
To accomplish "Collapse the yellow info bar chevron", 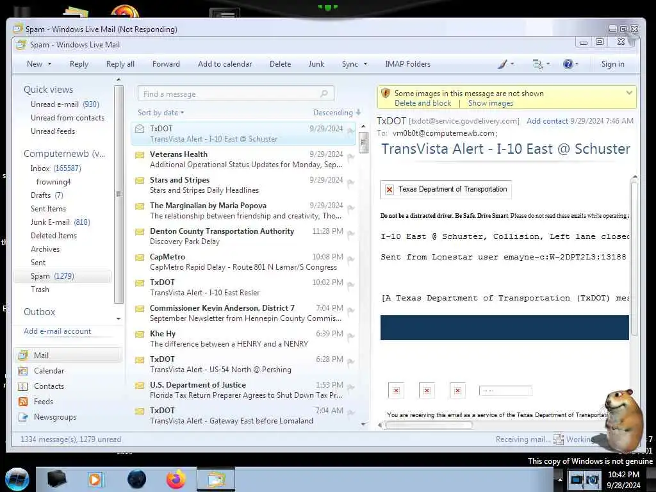I will pyautogui.click(x=629, y=93).
